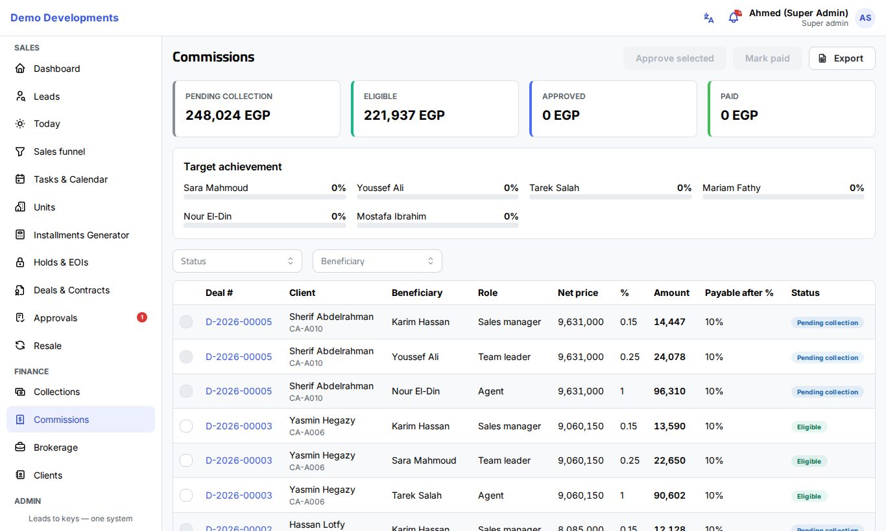Select checkbox for Karim Hassan D-2026-00003 row

[x=186, y=426]
